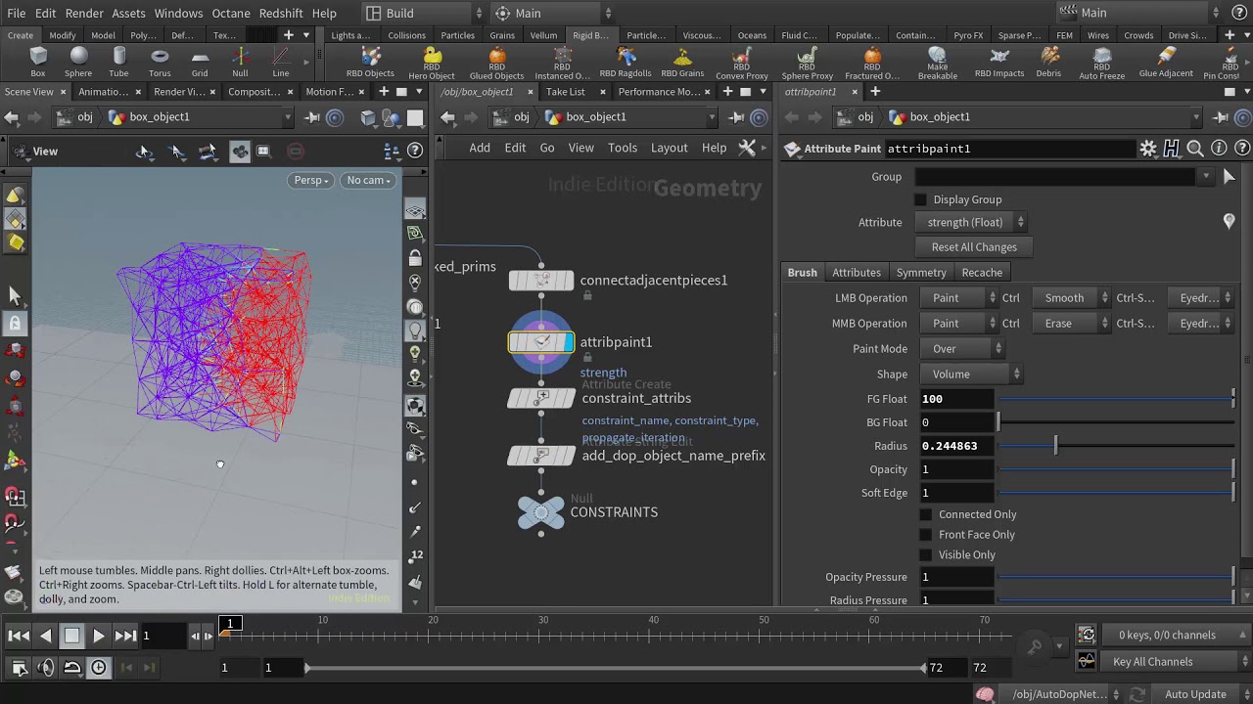Viewport: 1253px width, 704px height.
Task: Select the Torus shelf tool
Action: tap(160, 62)
